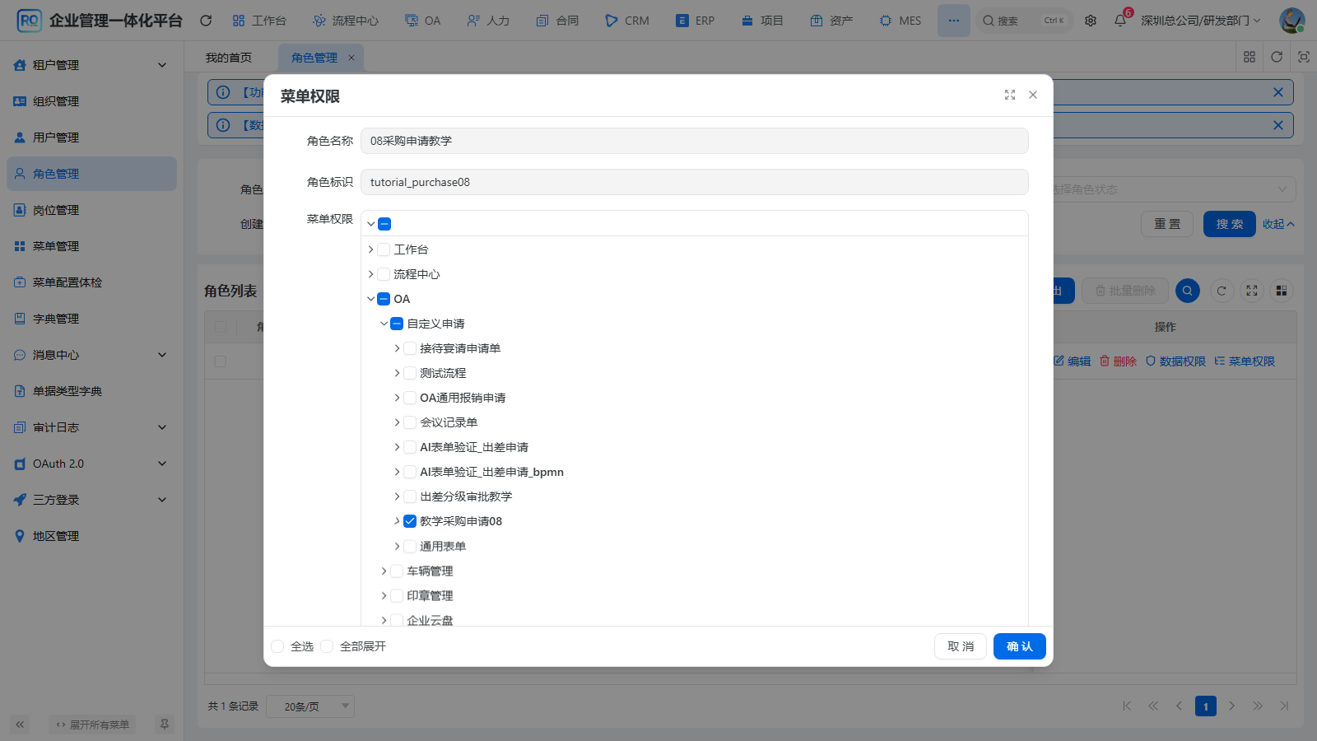Click the 确认 button
The image size is (1317, 741).
point(1020,646)
